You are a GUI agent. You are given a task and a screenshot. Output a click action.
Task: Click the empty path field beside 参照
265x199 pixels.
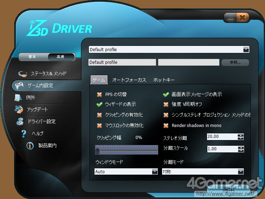[x=189, y=62]
